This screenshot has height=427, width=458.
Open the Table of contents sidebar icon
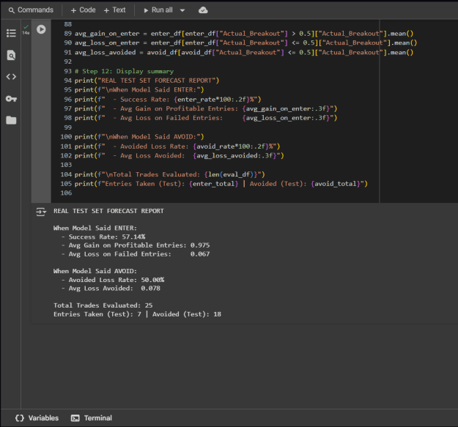pyautogui.click(x=11, y=33)
